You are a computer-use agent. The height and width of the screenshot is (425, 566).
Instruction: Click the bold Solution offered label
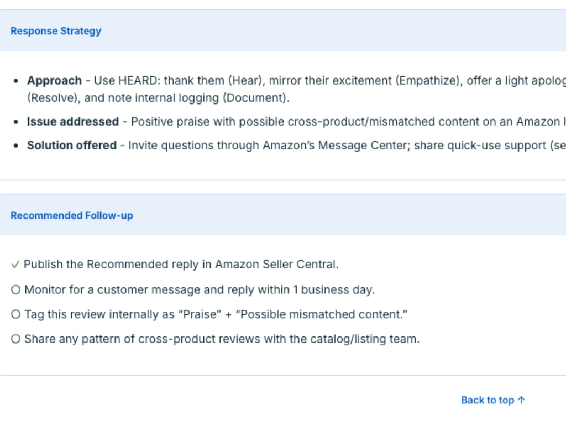pyautogui.click(x=71, y=146)
